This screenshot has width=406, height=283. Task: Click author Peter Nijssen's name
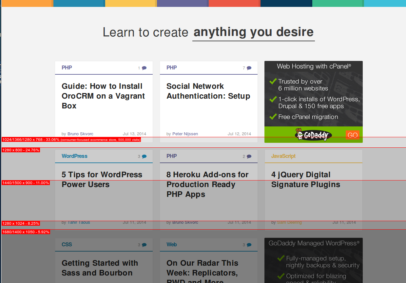(x=185, y=134)
